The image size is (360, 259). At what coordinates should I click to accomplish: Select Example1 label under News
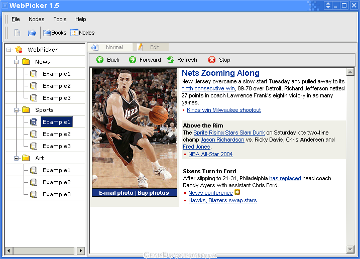point(56,74)
